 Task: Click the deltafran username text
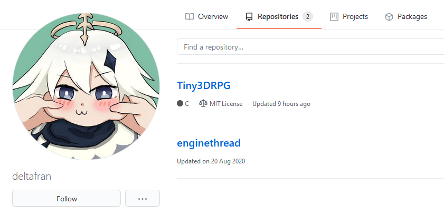[32, 177]
